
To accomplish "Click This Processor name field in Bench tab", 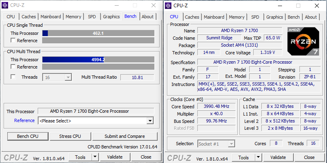I will [x=96, y=111].
